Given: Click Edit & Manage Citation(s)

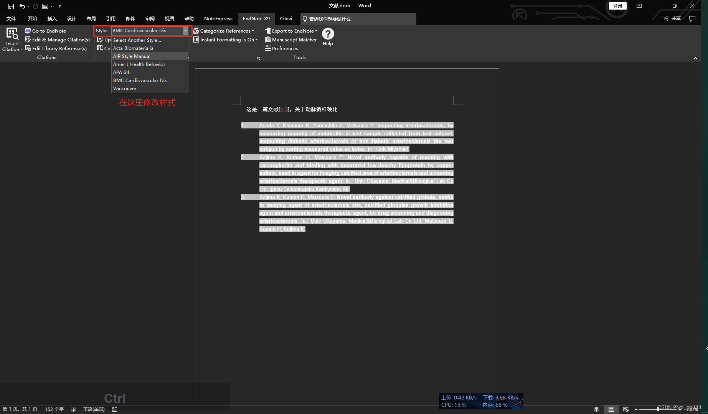Looking at the screenshot, I should (x=57, y=39).
